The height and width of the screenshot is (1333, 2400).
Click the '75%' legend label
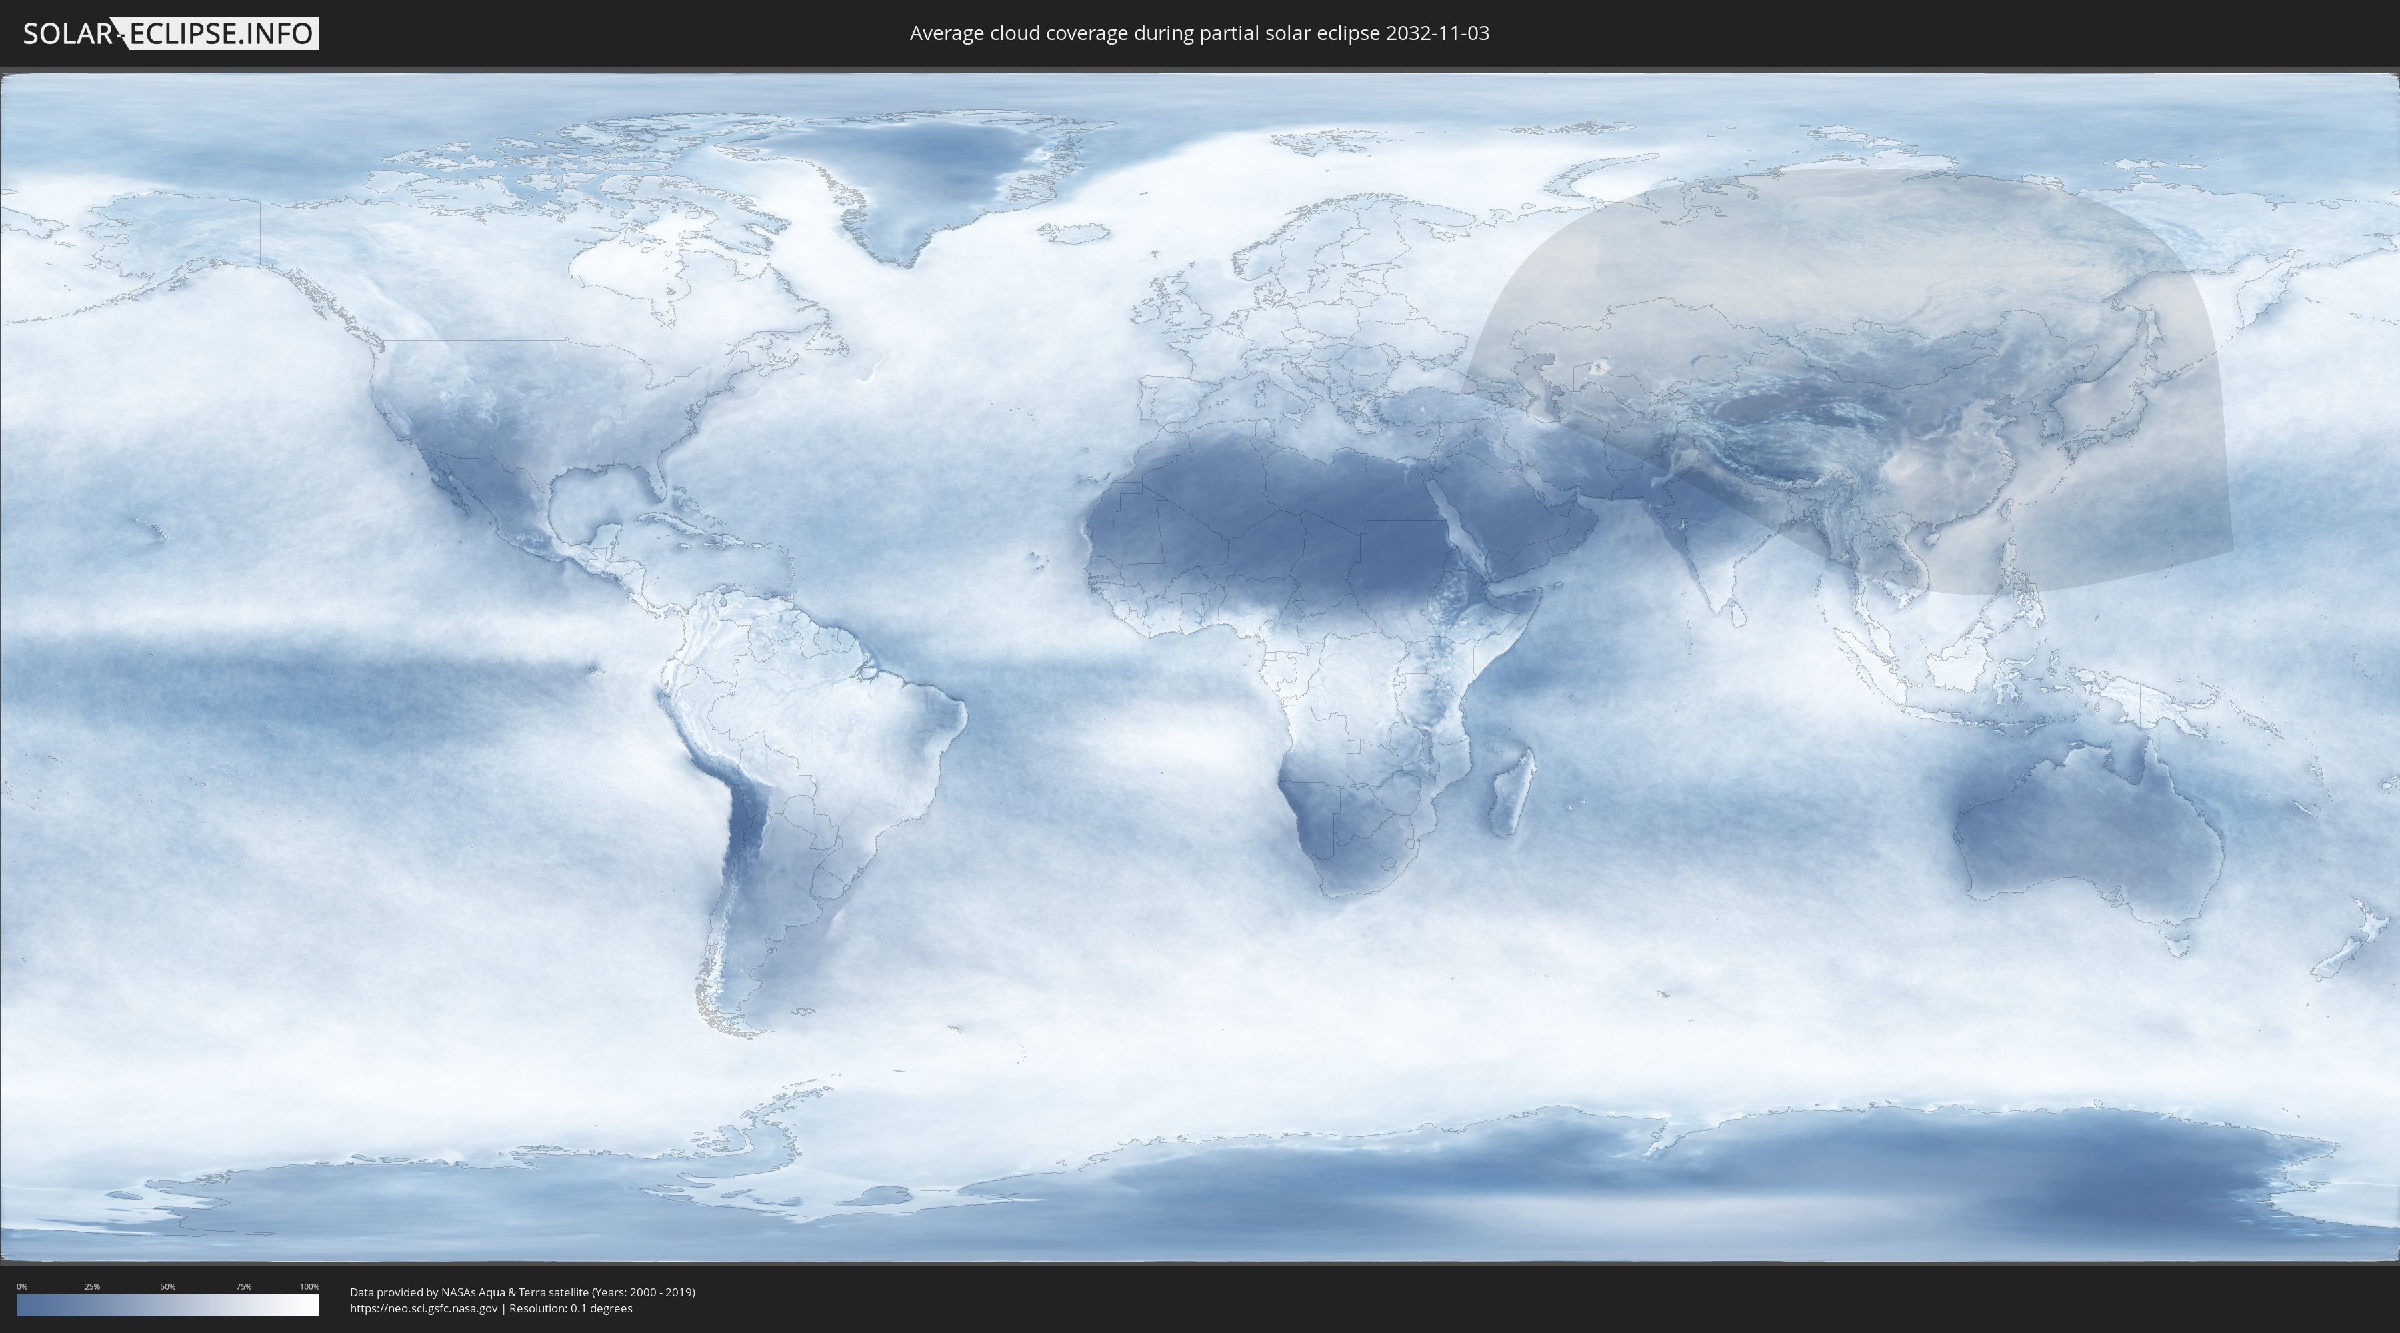[243, 1286]
